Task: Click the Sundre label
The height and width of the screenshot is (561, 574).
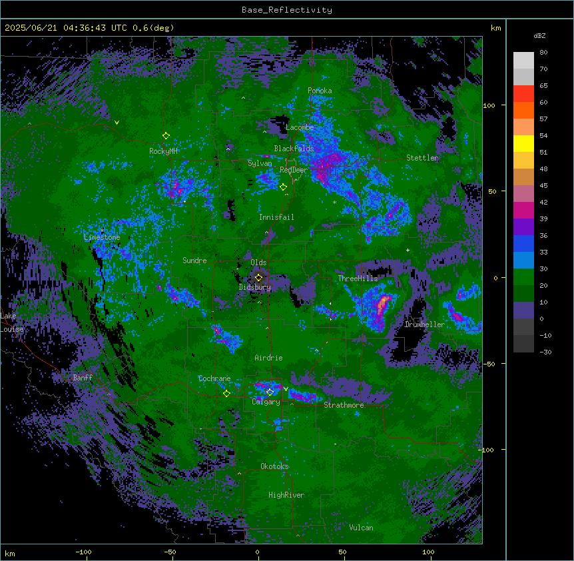Action: coord(194,261)
